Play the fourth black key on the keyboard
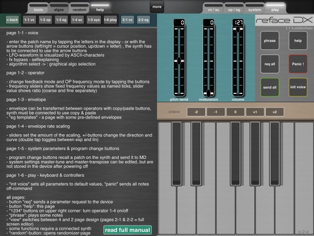Screen dimensions: 314x236 click(x=255, y=154)
